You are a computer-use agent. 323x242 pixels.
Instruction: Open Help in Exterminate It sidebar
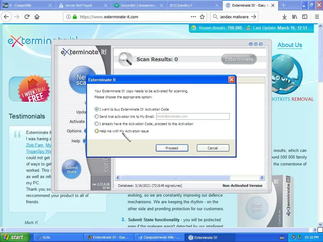coord(76,141)
